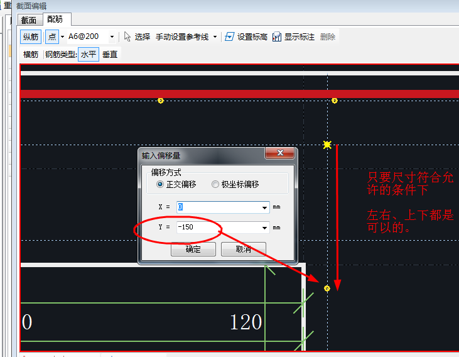
Task: Expand the 手动设置参考线 dropdown arrow
Action: coord(215,37)
